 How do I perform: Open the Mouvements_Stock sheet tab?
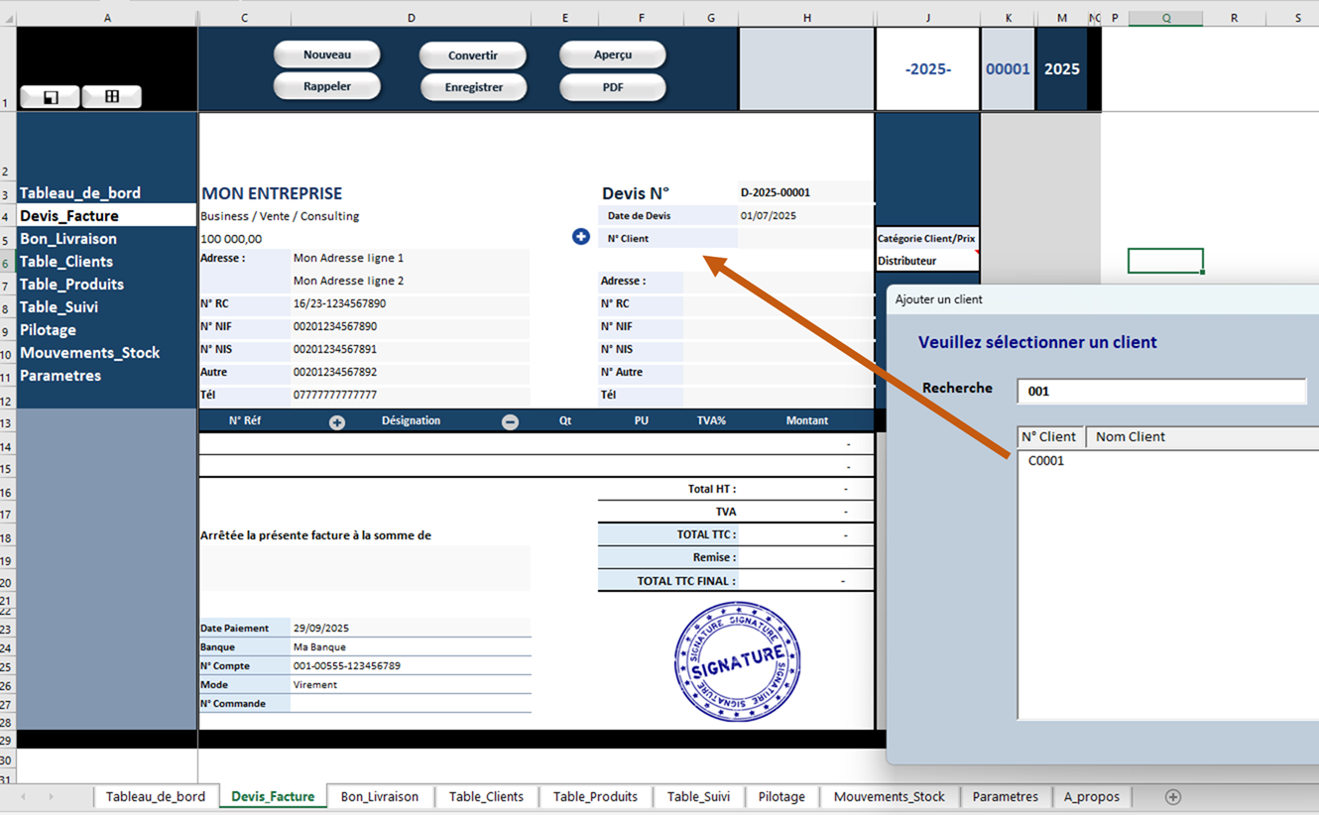tap(889, 797)
